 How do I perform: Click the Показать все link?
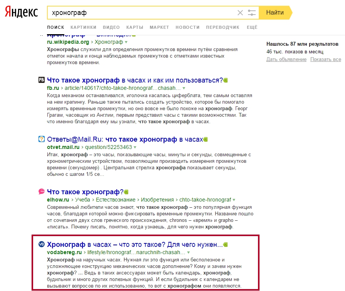click(x=326, y=59)
